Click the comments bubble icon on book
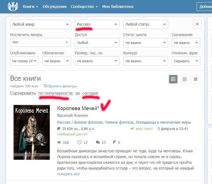This screenshot has height=184, width=212. pos(98,143)
